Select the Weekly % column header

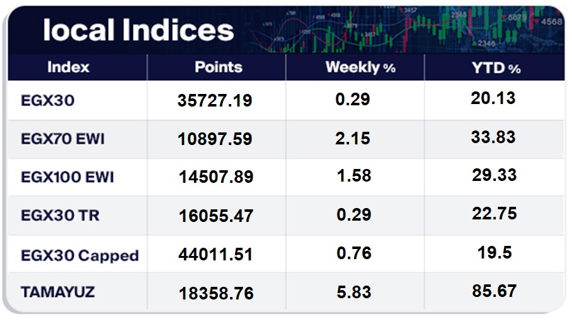click(x=360, y=67)
